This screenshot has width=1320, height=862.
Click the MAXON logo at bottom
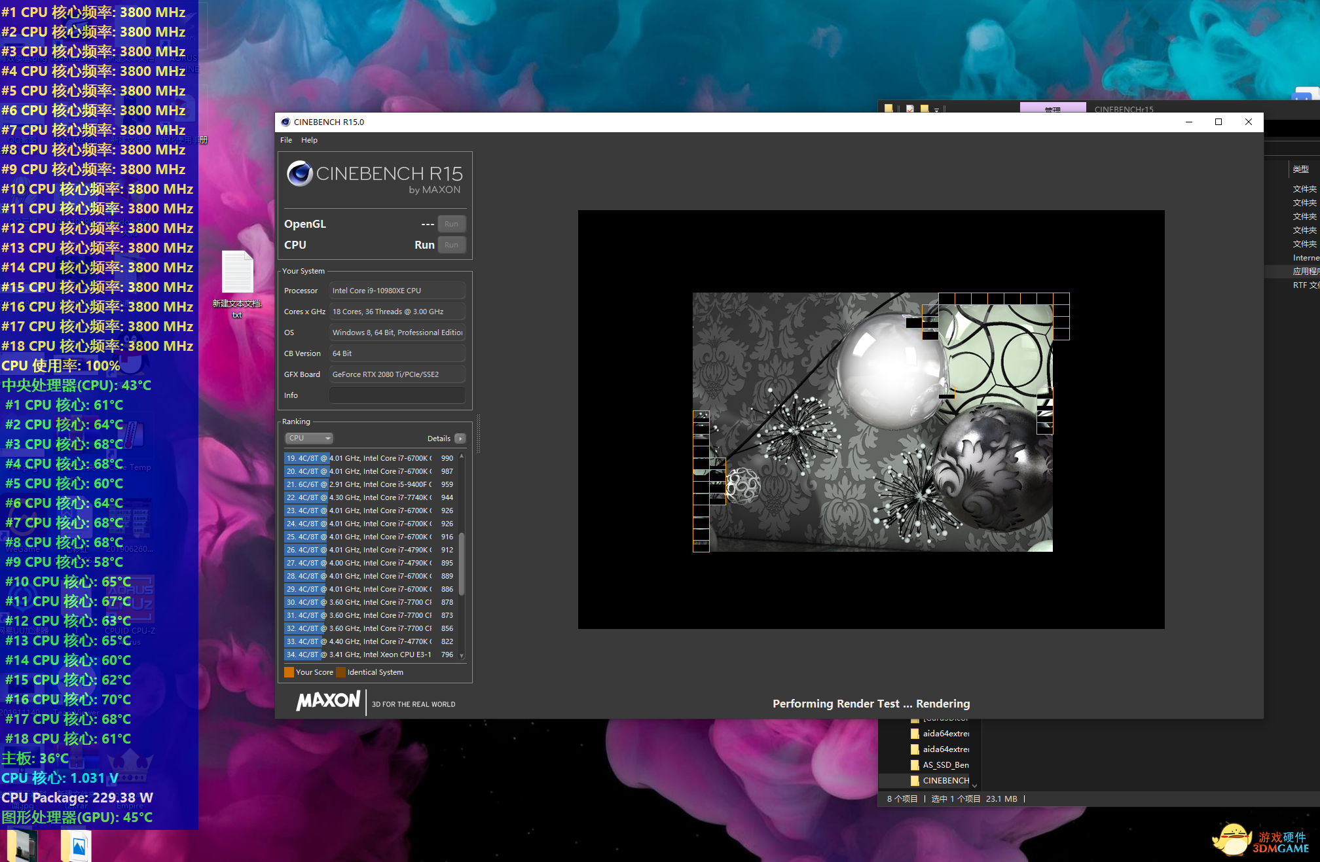[328, 701]
